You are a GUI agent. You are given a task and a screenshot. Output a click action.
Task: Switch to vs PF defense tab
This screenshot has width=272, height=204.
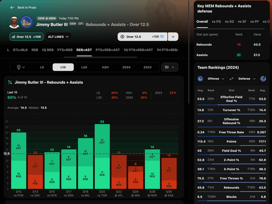tap(255, 22)
